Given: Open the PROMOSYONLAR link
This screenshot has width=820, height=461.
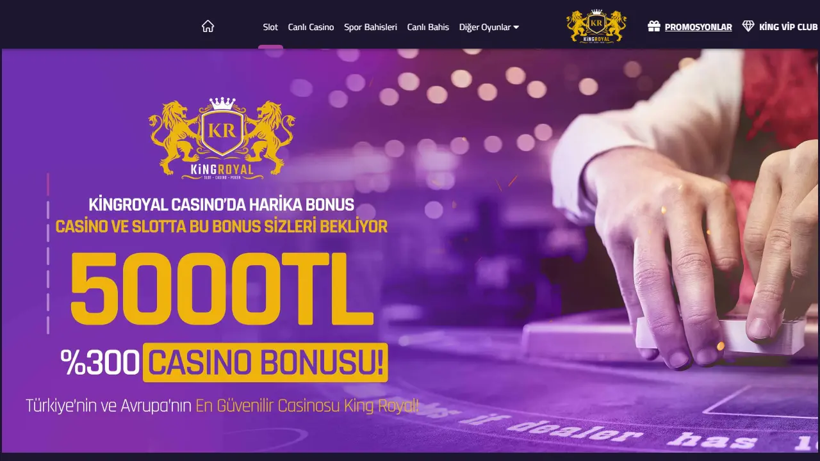Looking at the screenshot, I should pos(698,27).
